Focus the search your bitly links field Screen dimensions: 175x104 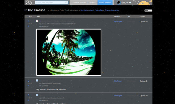(50, 3)
